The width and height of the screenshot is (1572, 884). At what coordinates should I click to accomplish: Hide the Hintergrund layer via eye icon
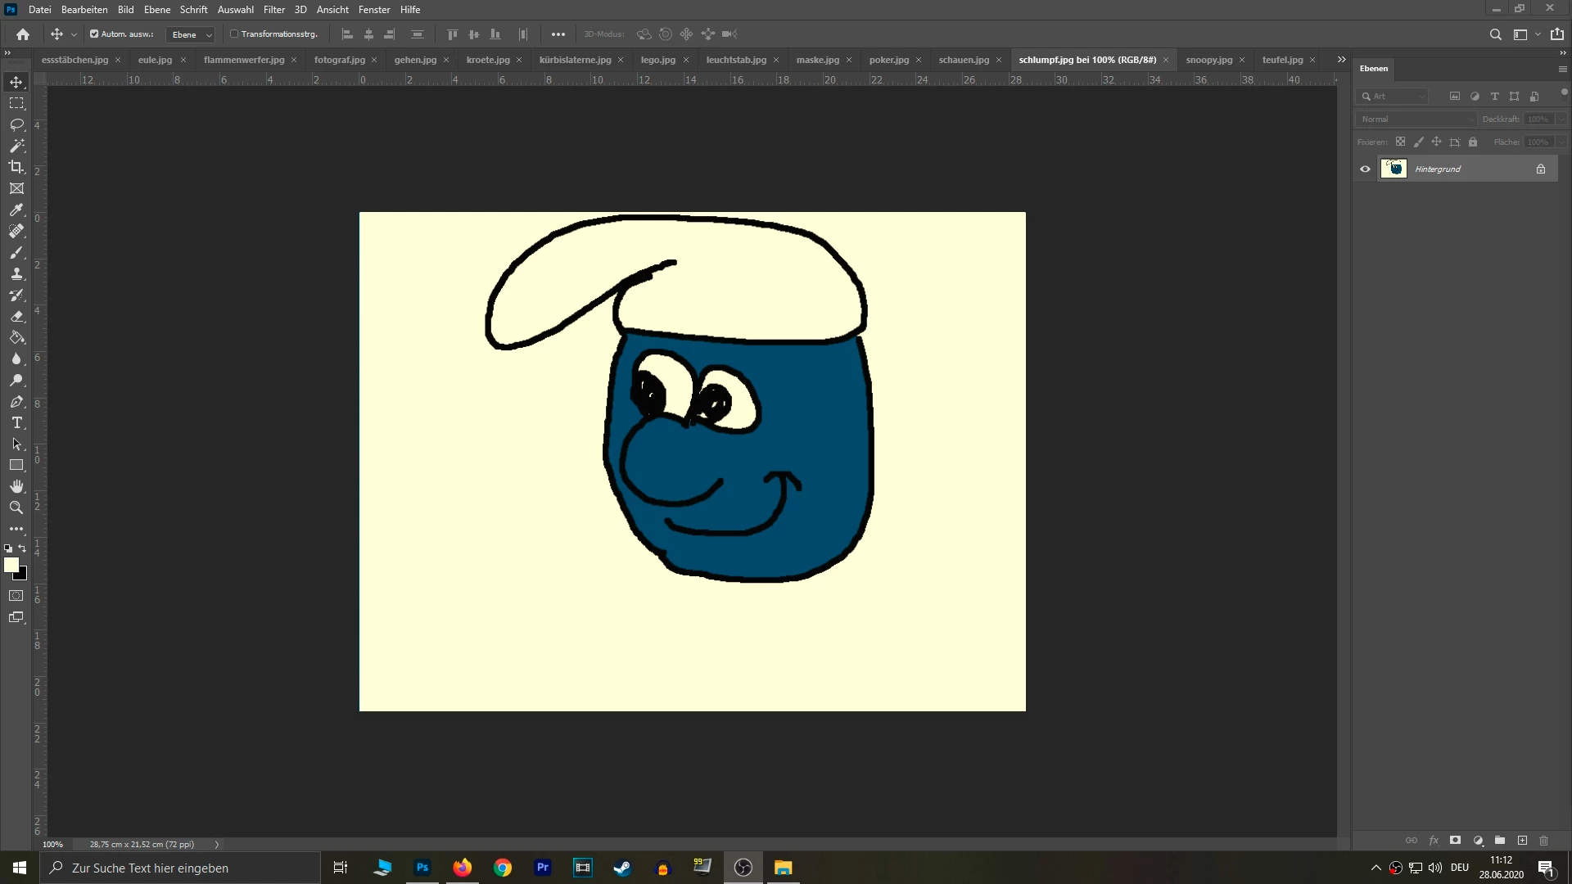click(x=1365, y=169)
